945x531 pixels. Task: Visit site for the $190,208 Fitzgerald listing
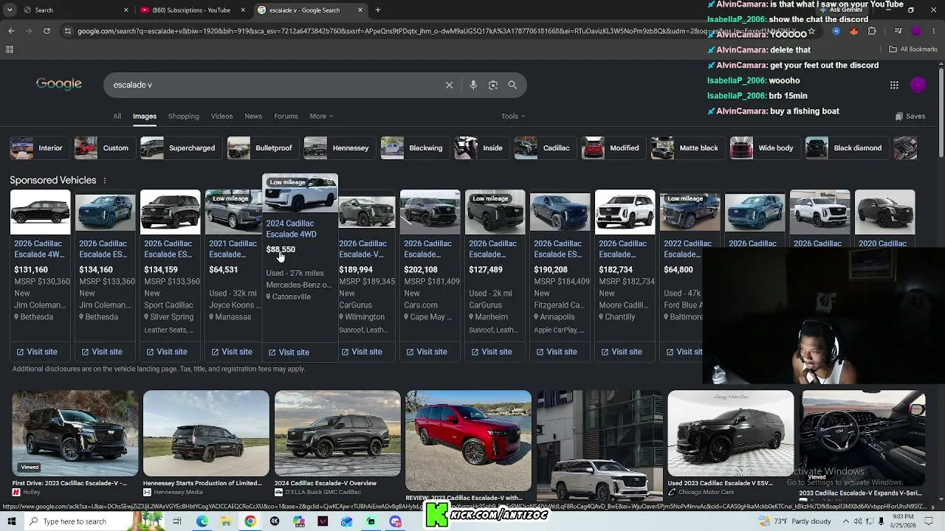[557, 353]
